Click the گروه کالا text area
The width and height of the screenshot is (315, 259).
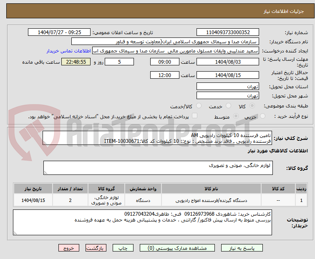pyautogui.click(x=158, y=168)
